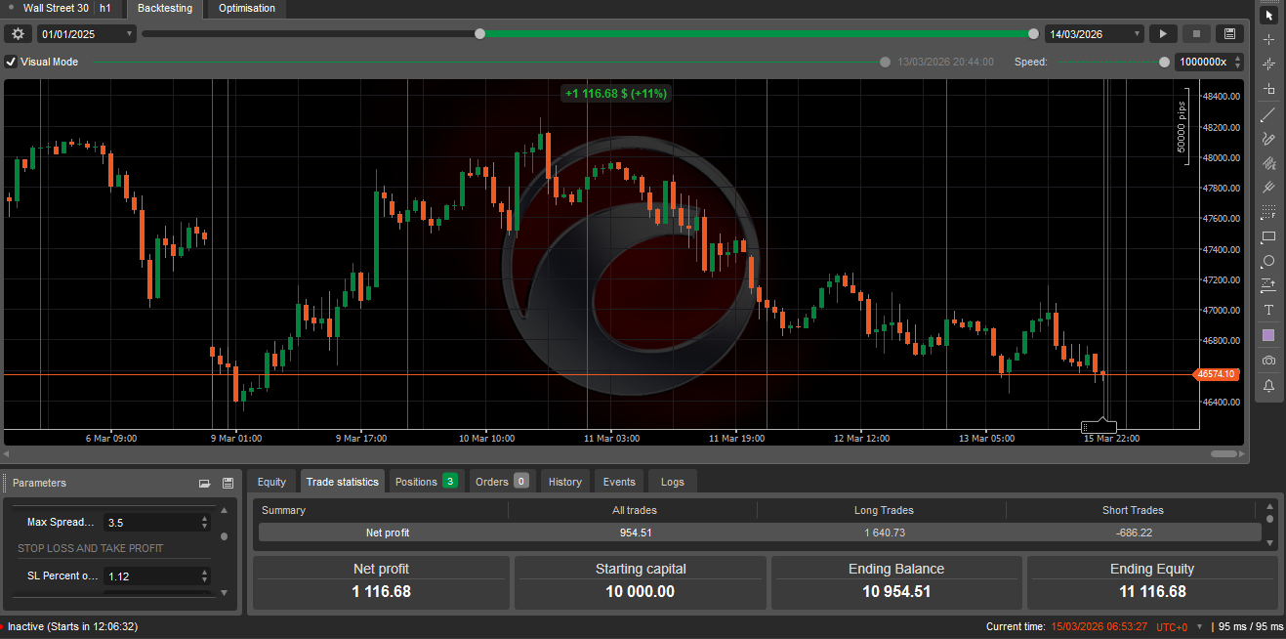Uncheck the Visual Mode checkbox
This screenshot has height=639, width=1286.
pos(12,62)
